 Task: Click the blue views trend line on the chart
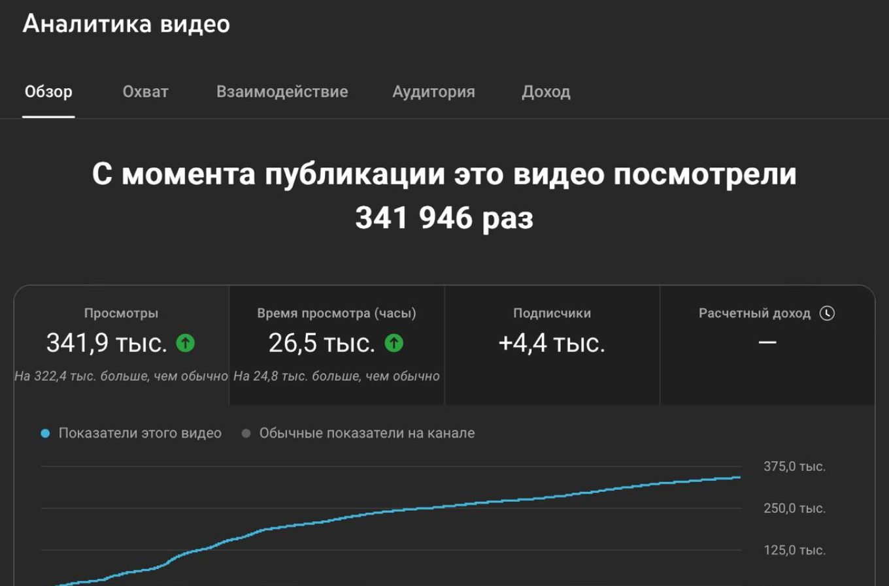click(x=458, y=508)
